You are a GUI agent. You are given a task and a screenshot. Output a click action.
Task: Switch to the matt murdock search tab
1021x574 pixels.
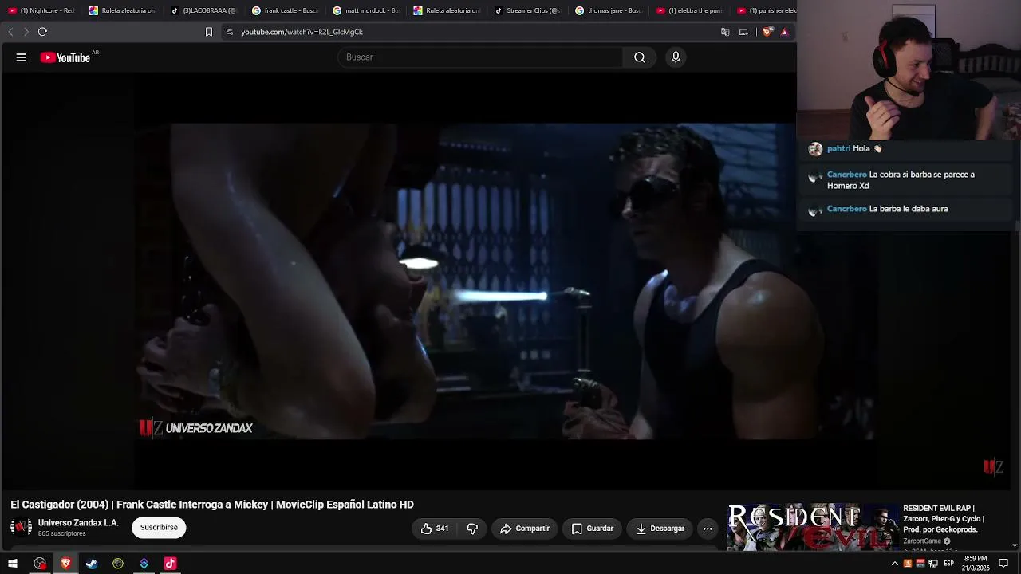point(366,10)
